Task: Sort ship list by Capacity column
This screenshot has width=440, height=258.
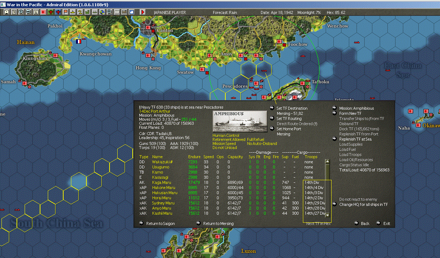Action: point(235,157)
